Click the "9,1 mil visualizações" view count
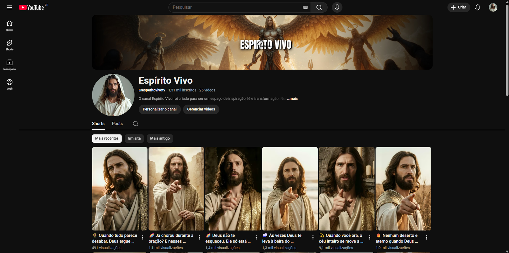The width and height of the screenshot is (509, 253). 336,248
